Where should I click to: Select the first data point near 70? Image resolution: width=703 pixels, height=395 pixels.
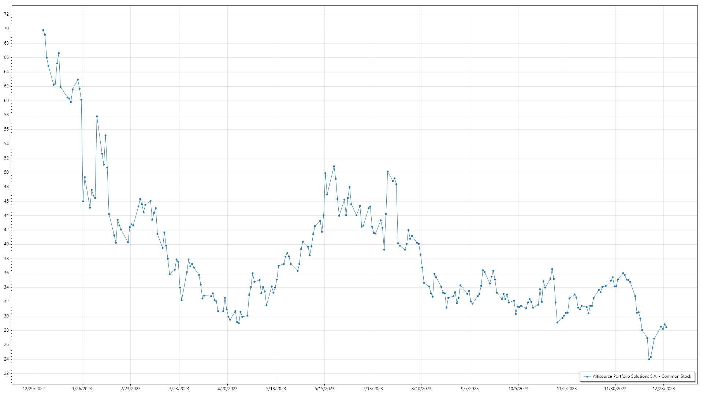[x=43, y=30]
